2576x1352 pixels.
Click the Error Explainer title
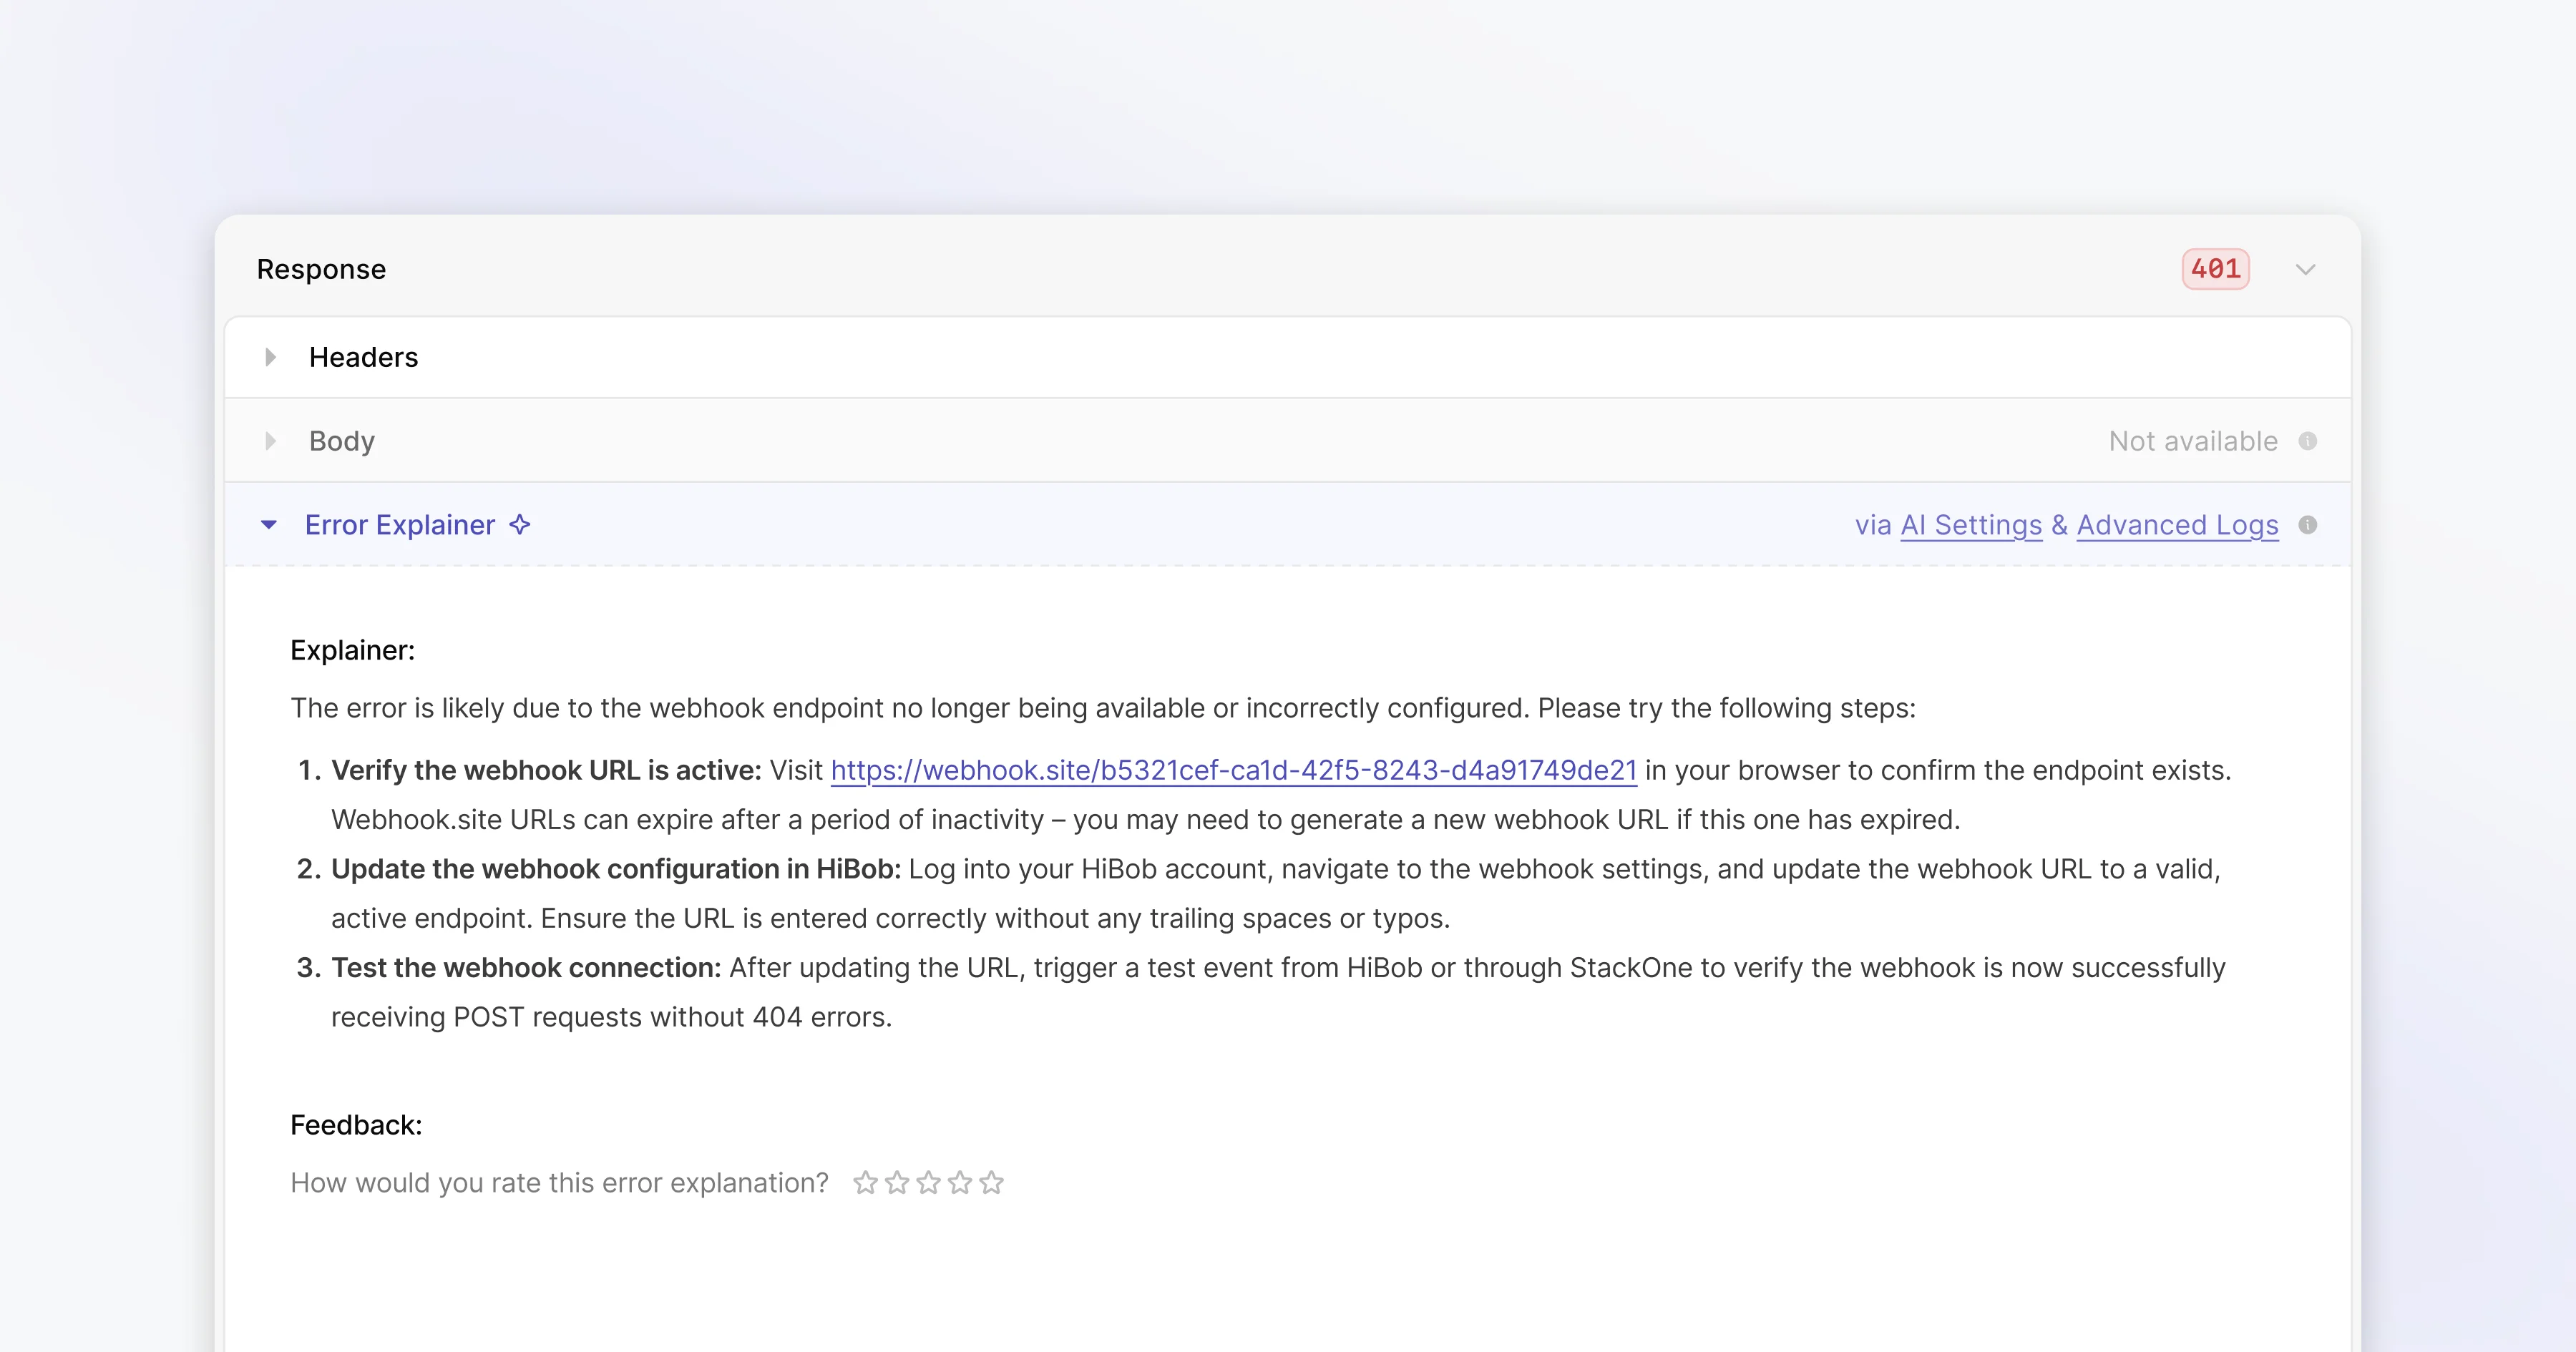point(400,525)
